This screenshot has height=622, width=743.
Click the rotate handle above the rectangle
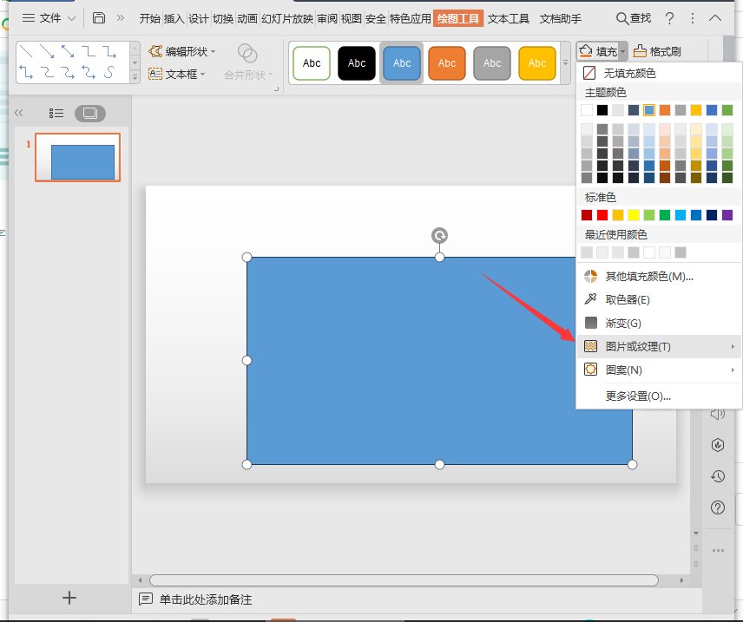pyautogui.click(x=439, y=235)
